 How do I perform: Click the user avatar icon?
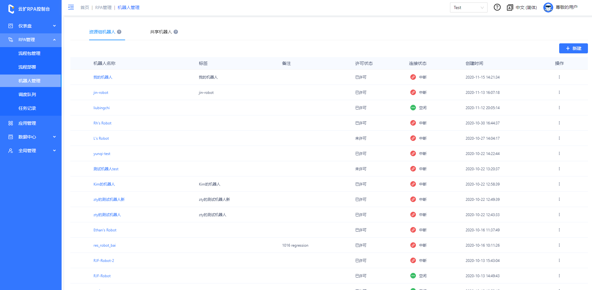[548, 7]
